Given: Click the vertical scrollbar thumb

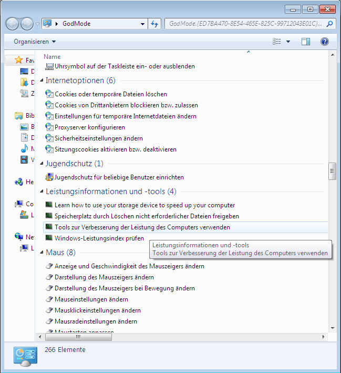Looking at the screenshot, I should pyautogui.click(x=332, y=171).
